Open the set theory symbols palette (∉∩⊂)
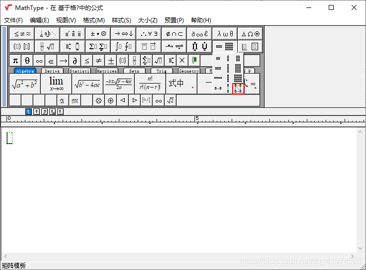The image size is (366, 270). [174, 34]
